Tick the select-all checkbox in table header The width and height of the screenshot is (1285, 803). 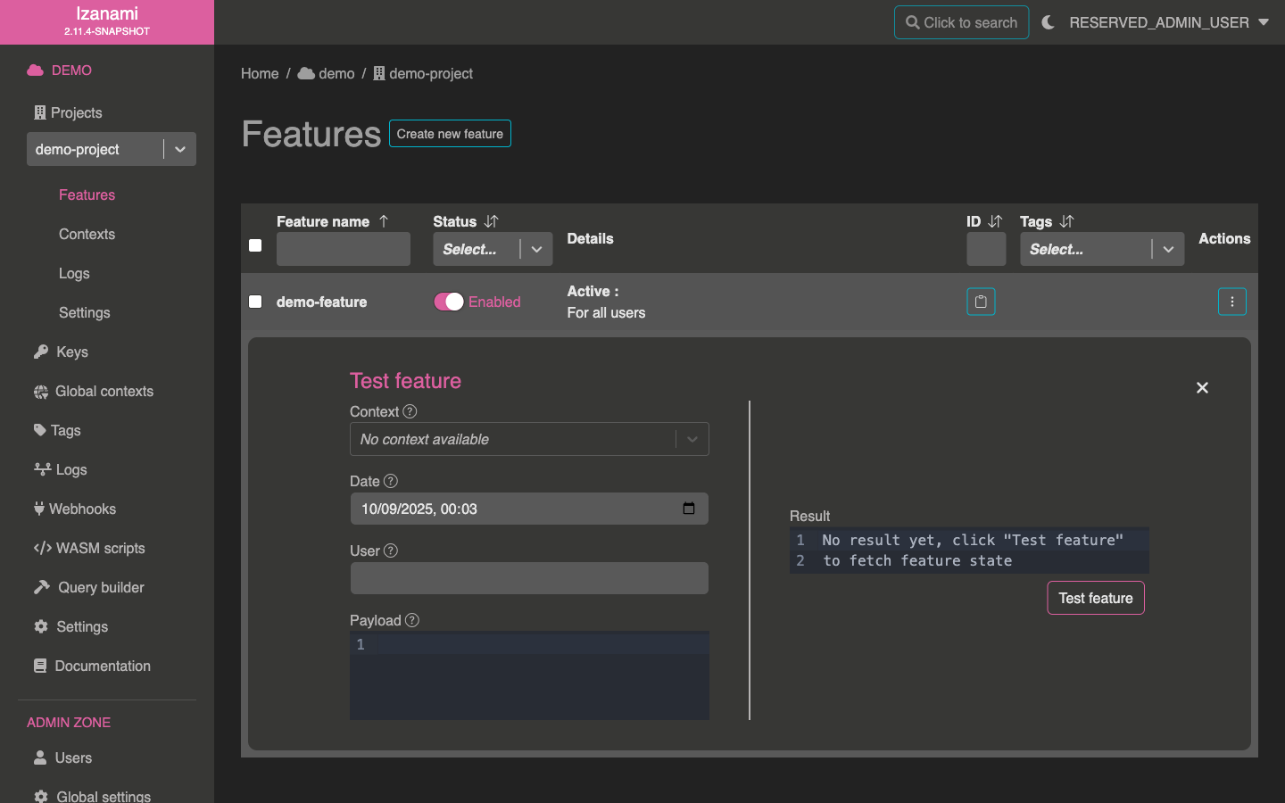click(x=255, y=245)
